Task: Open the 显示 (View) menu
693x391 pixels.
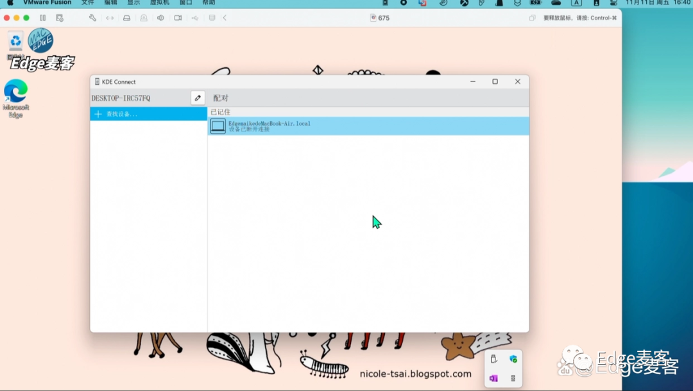Action: (133, 3)
